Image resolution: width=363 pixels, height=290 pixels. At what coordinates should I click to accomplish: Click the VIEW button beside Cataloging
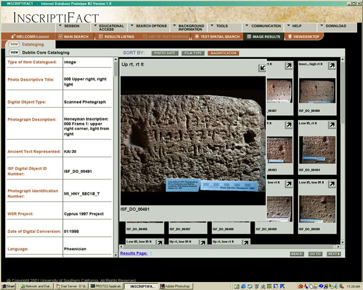(14, 44)
